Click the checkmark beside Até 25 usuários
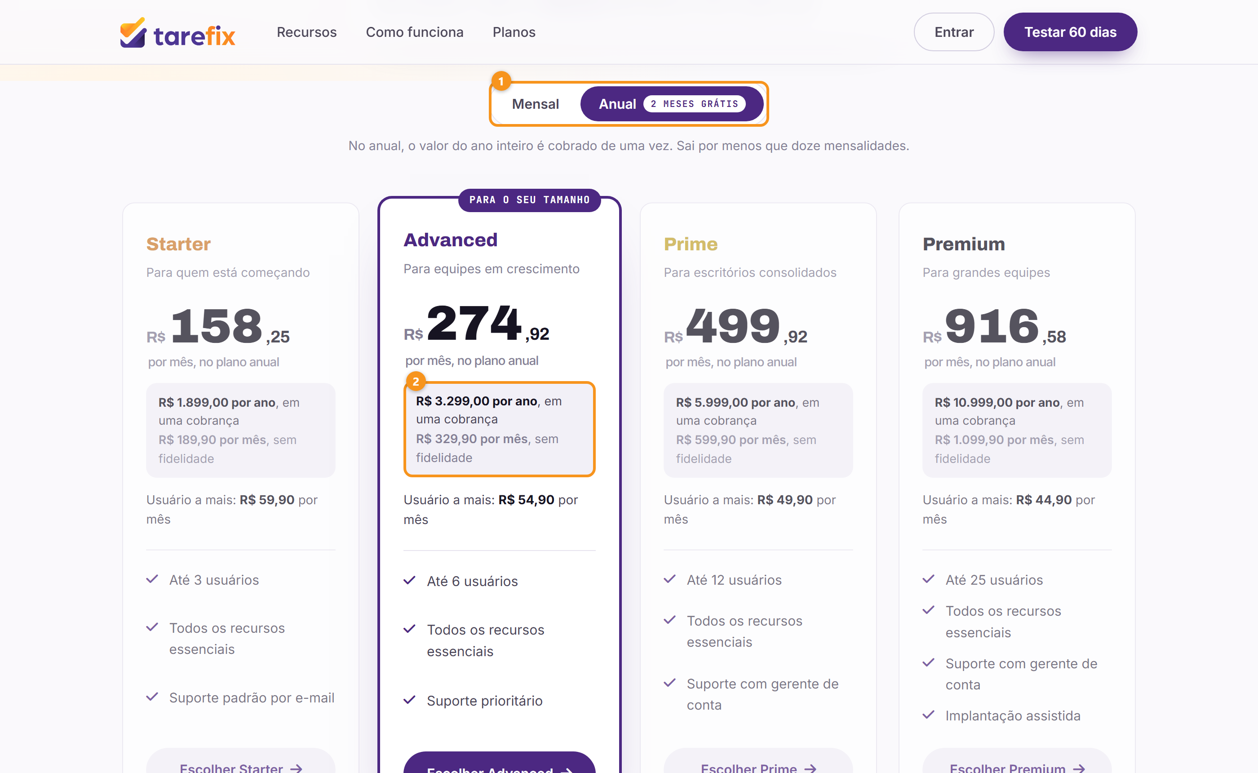The height and width of the screenshot is (773, 1258). (928, 579)
